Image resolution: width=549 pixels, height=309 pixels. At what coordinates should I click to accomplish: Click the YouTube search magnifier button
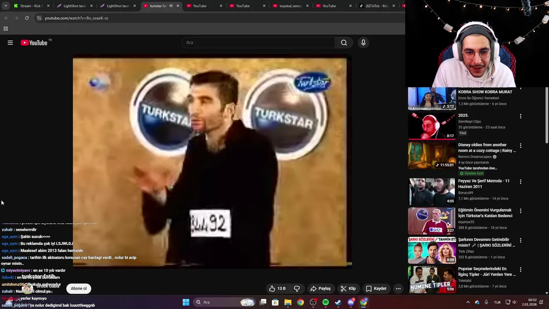point(344,42)
